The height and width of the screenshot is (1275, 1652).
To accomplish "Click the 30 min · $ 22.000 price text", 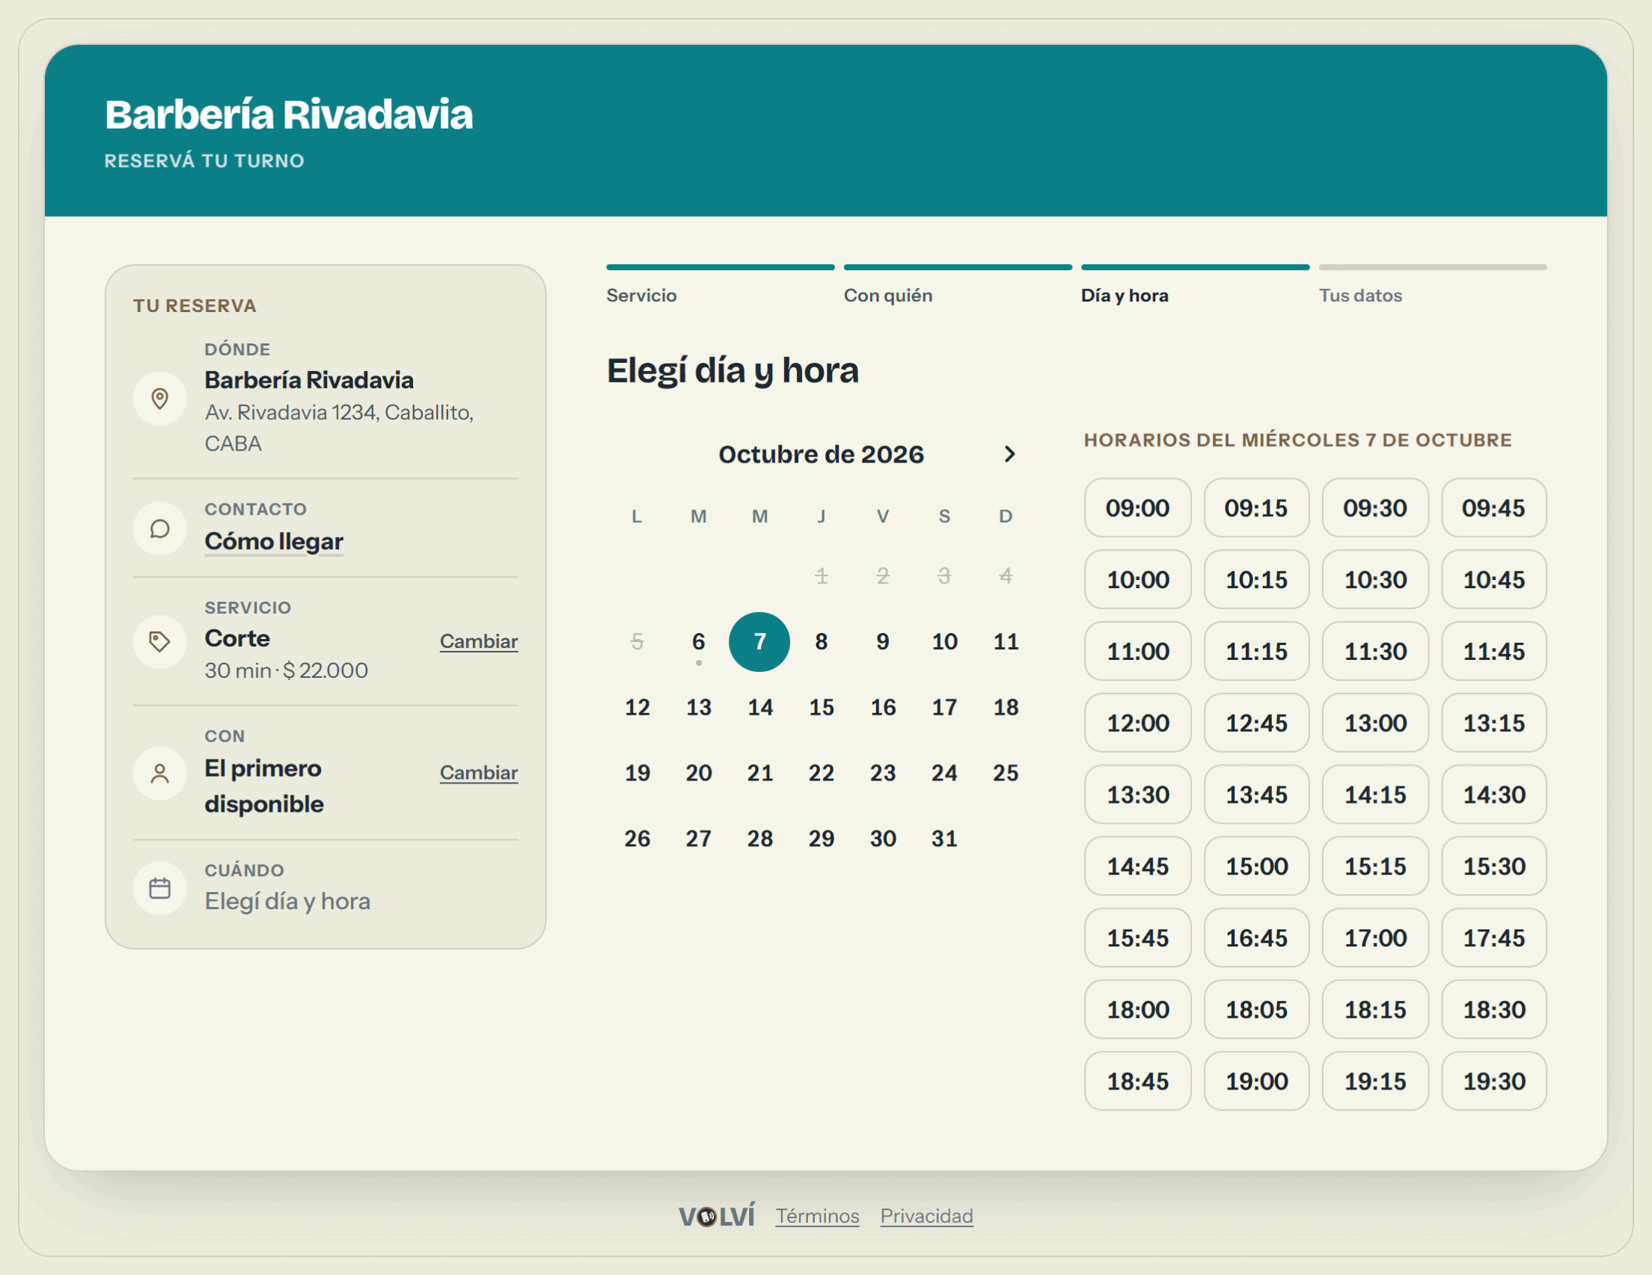I will (286, 670).
